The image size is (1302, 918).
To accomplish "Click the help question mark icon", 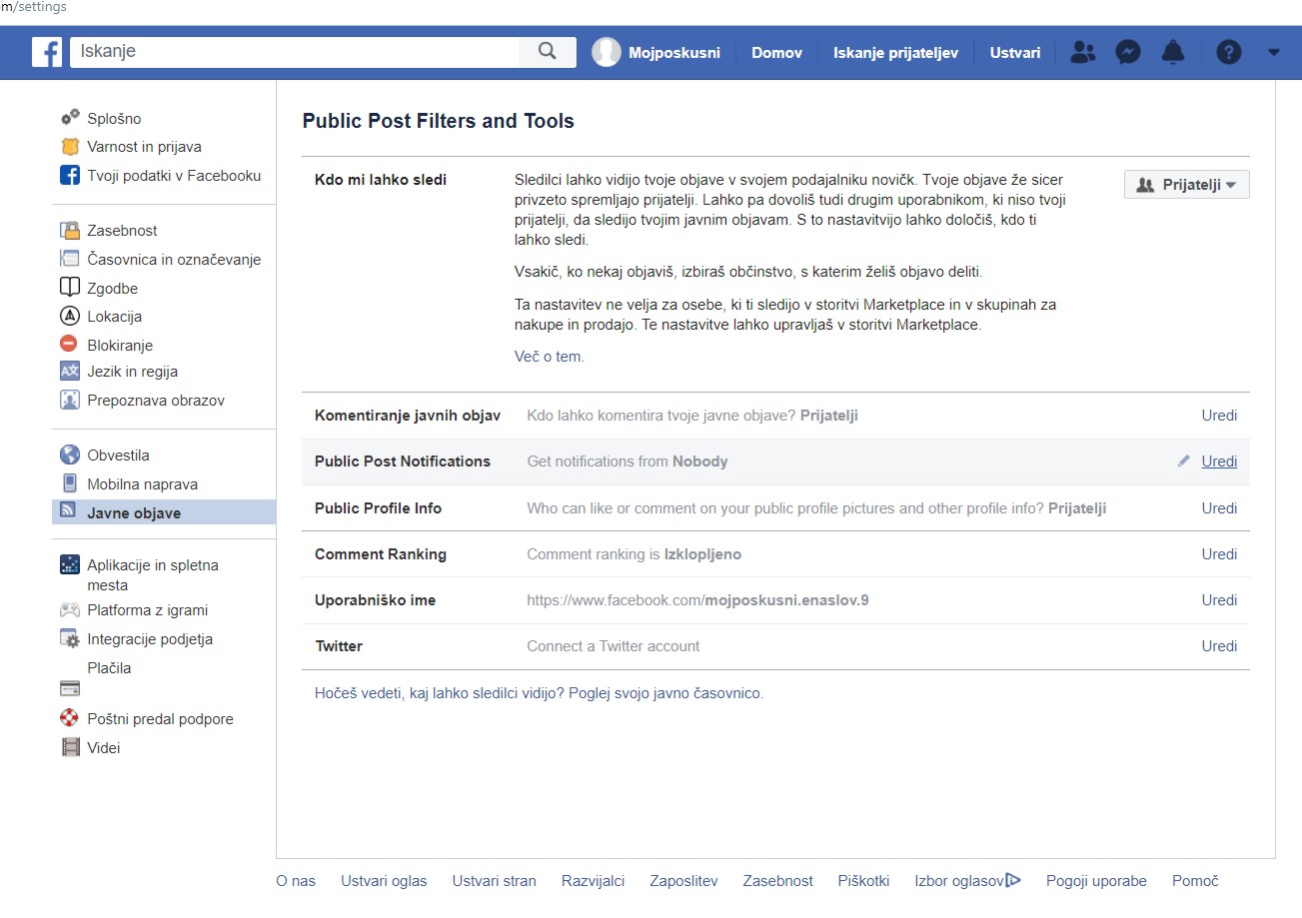I will (x=1228, y=53).
